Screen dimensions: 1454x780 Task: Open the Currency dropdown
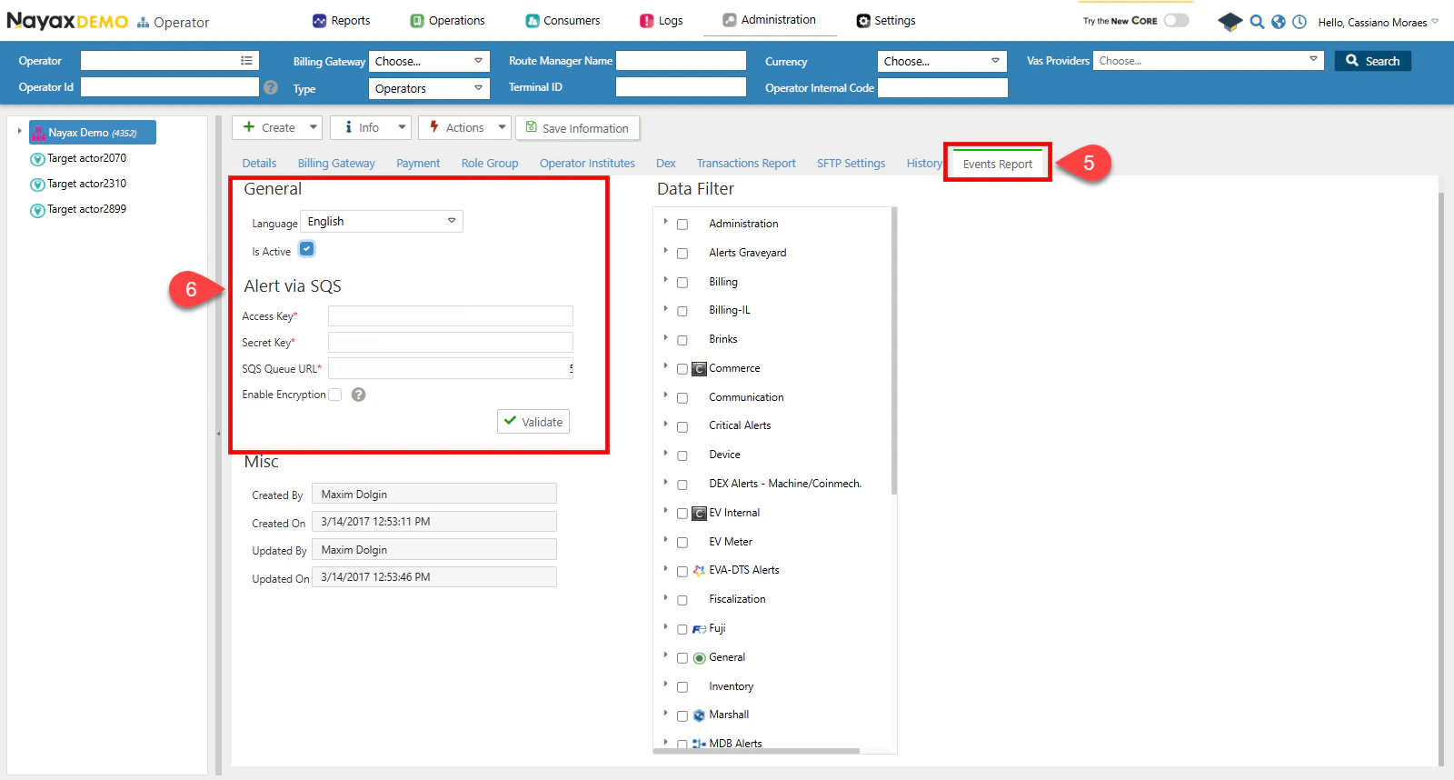tap(942, 61)
